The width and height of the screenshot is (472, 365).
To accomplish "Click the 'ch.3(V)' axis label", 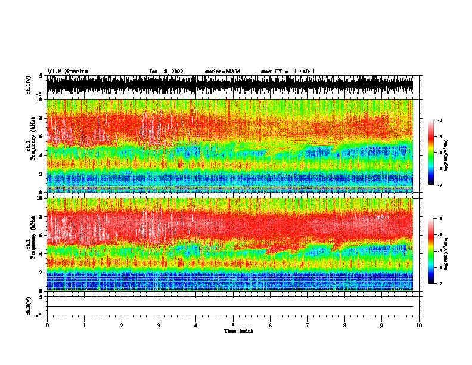I will 29,306.
